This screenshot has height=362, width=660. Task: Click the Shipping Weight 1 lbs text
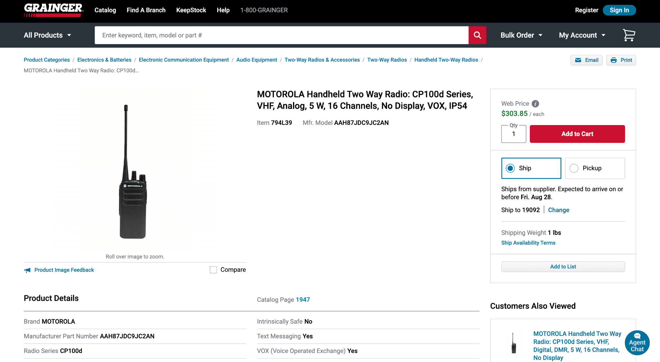(x=531, y=232)
